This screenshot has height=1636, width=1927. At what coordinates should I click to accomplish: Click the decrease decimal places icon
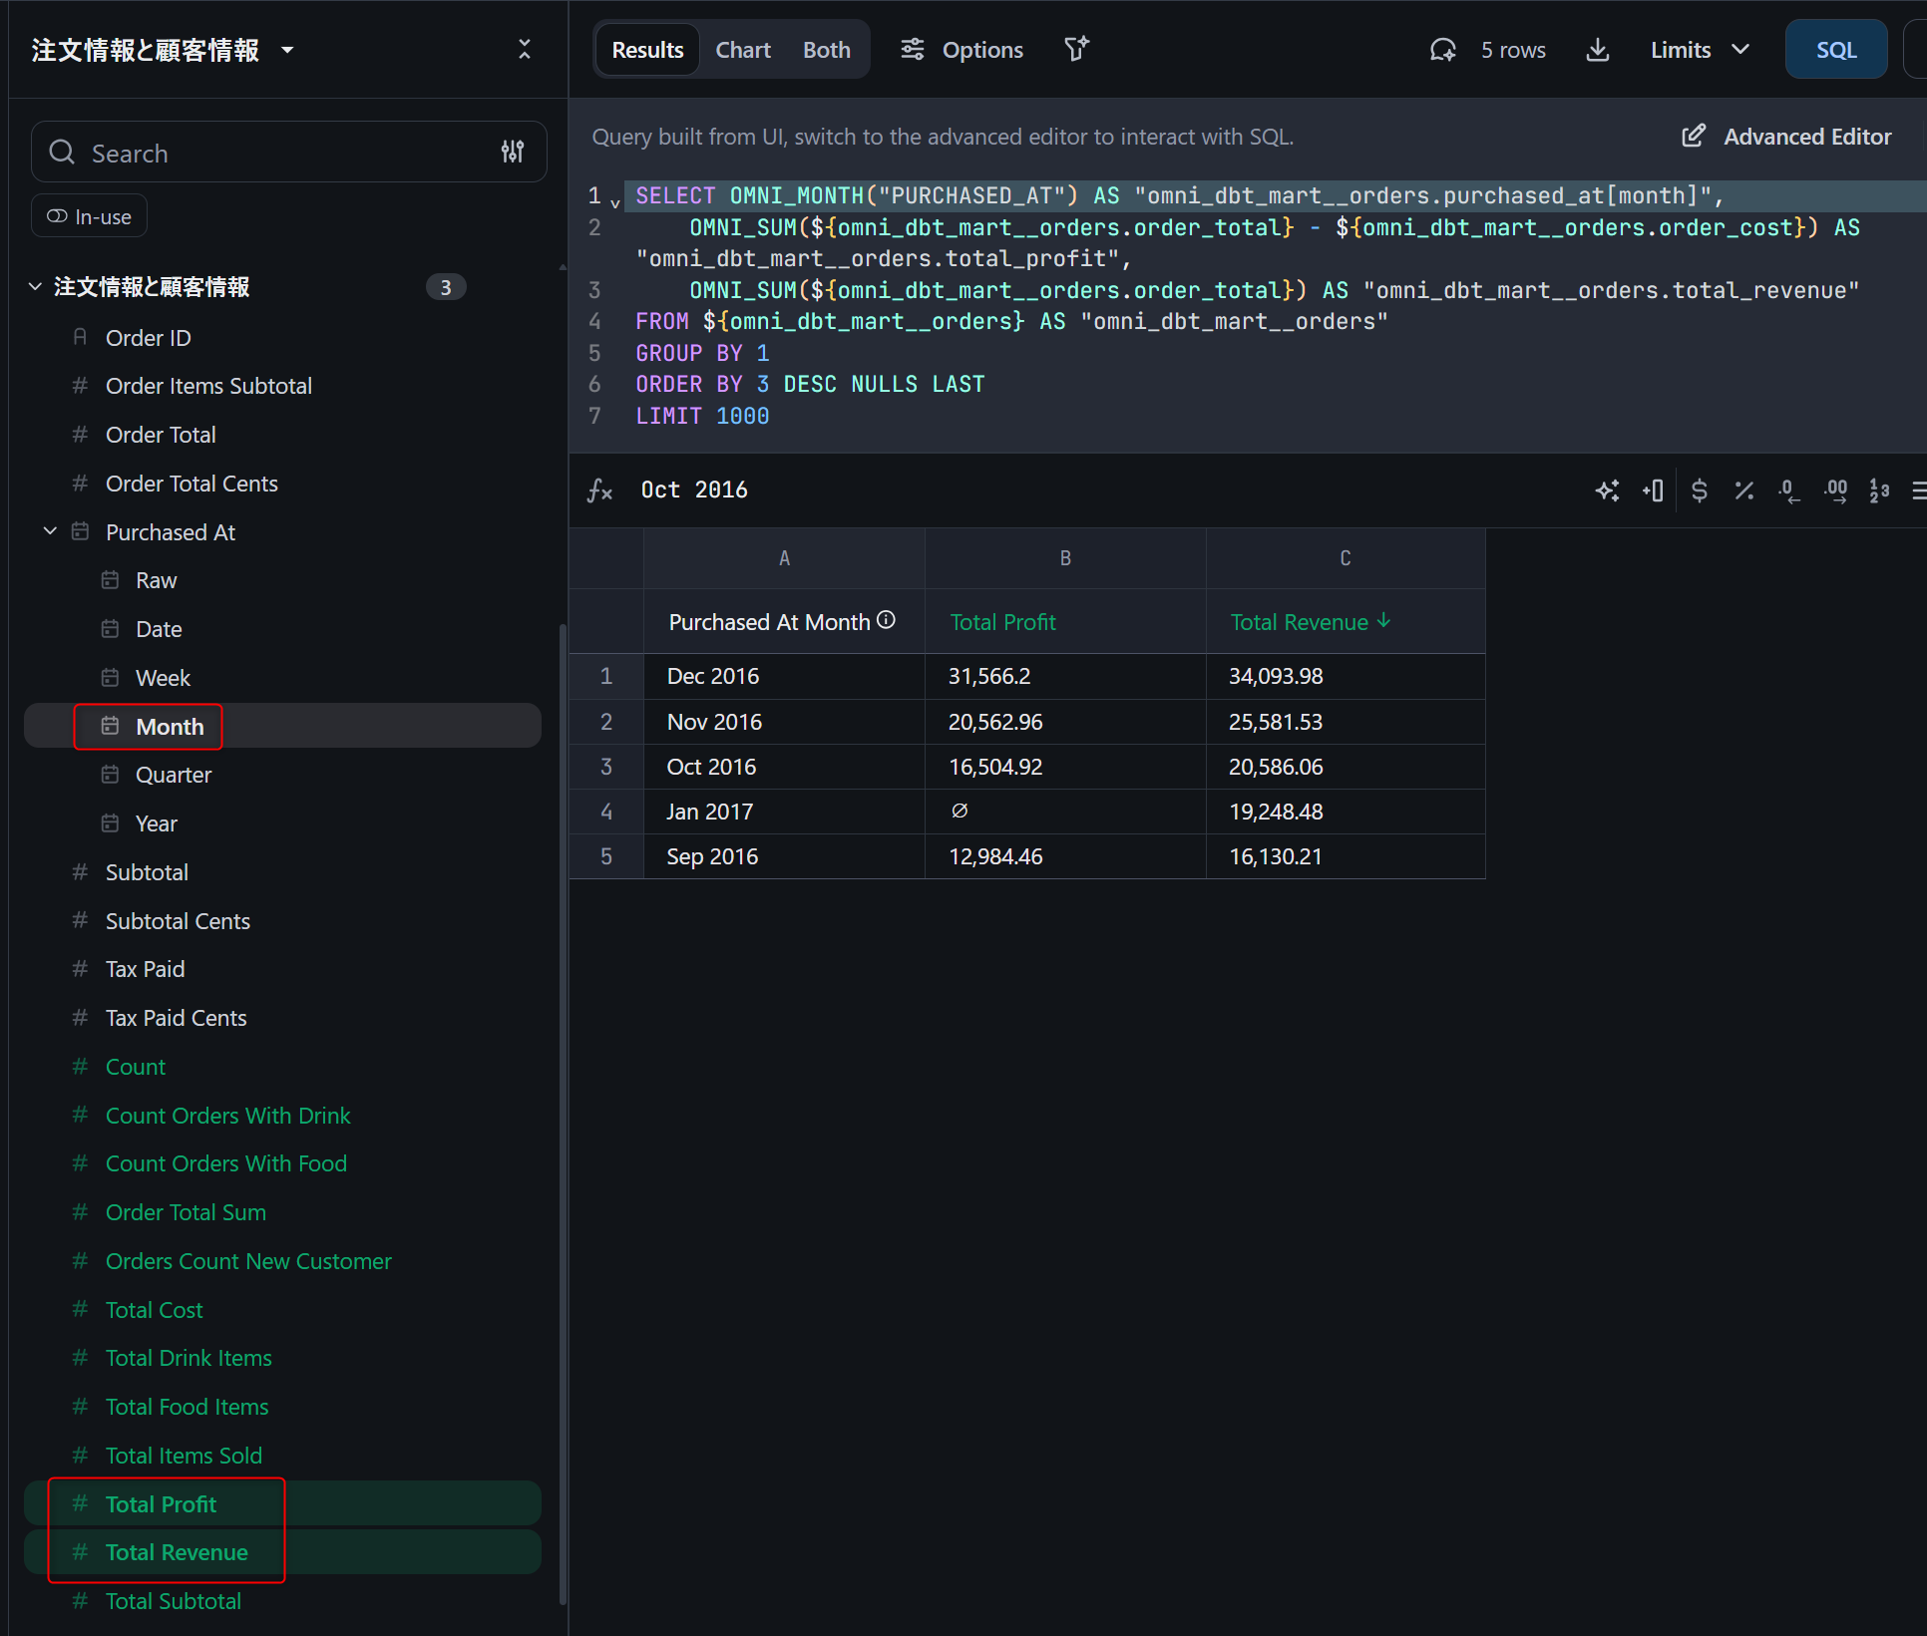[1789, 491]
